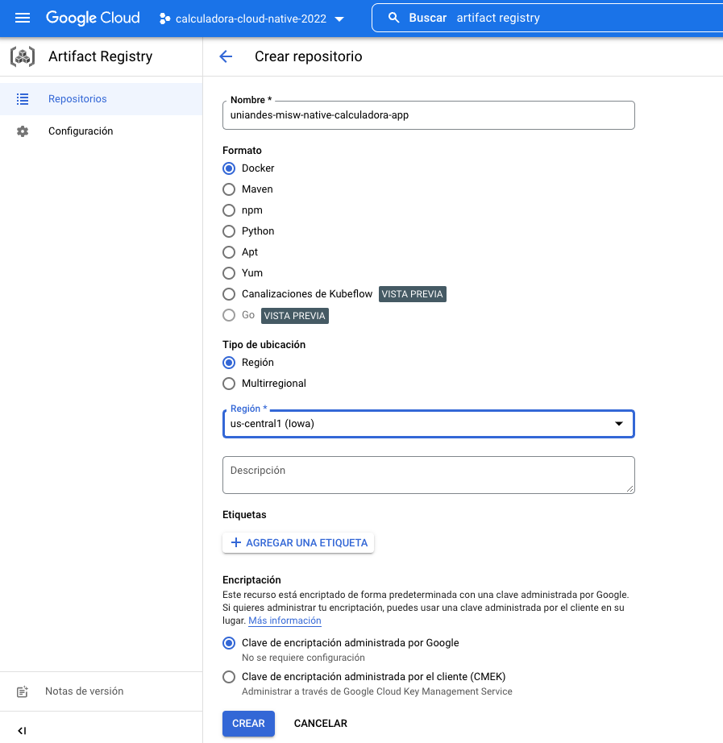Select customer-managed encryption key (CMEK)
The height and width of the screenshot is (743, 723).
[229, 677]
